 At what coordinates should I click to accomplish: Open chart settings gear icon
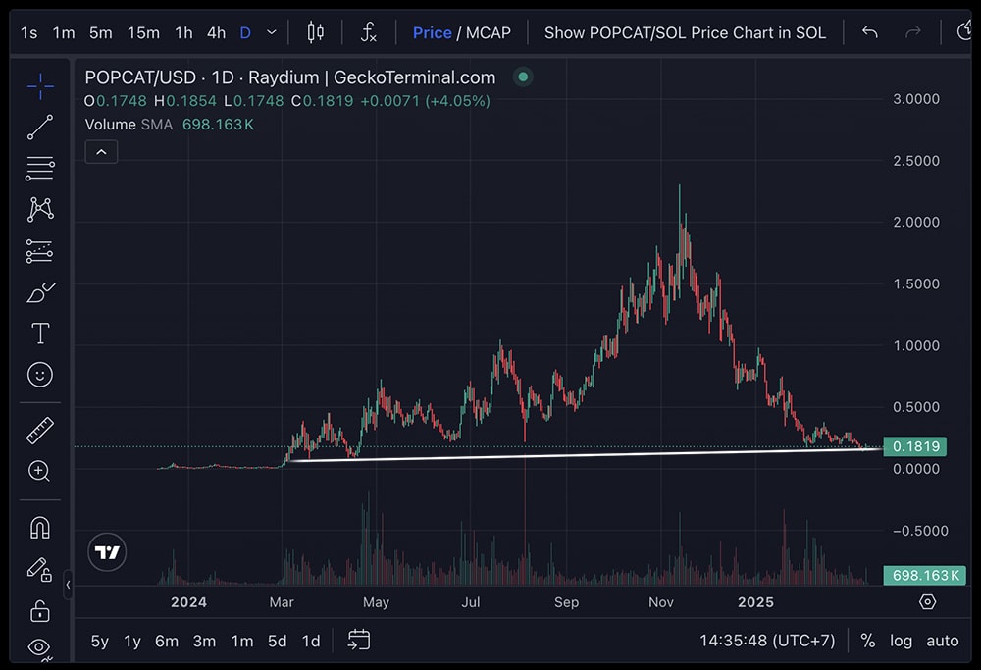tap(928, 601)
